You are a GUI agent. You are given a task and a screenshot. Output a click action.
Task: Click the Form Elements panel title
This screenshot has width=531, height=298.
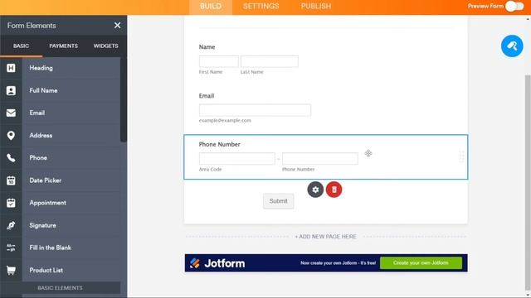(32, 26)
